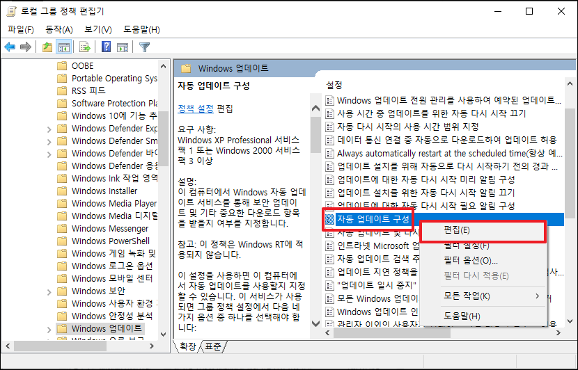The image size is (578, 370).
Task: Choose 필터 옵션(O)... from the context menu
Action: tap(483, 261)
